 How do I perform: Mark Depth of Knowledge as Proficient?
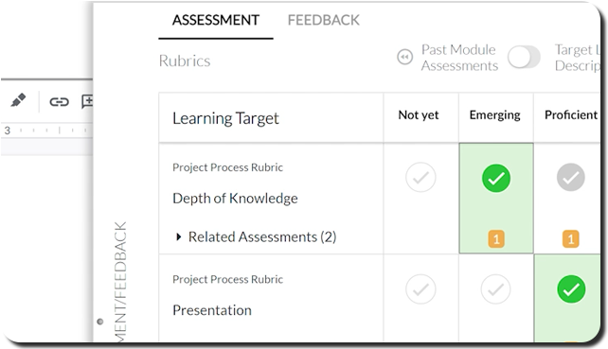(571, 178)
